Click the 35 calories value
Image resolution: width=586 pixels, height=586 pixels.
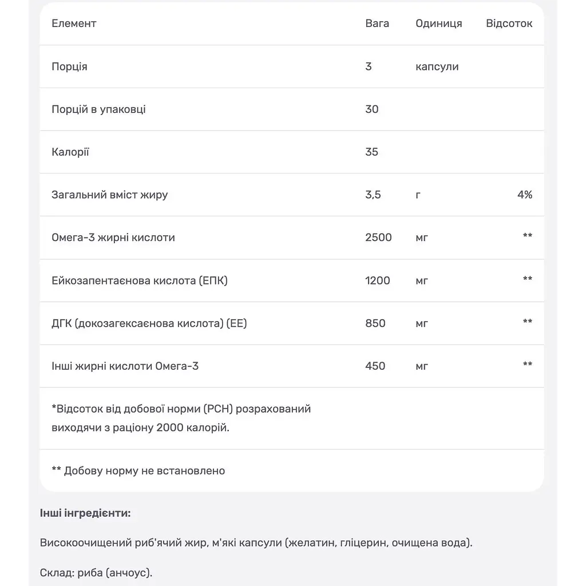click(372, 152)
